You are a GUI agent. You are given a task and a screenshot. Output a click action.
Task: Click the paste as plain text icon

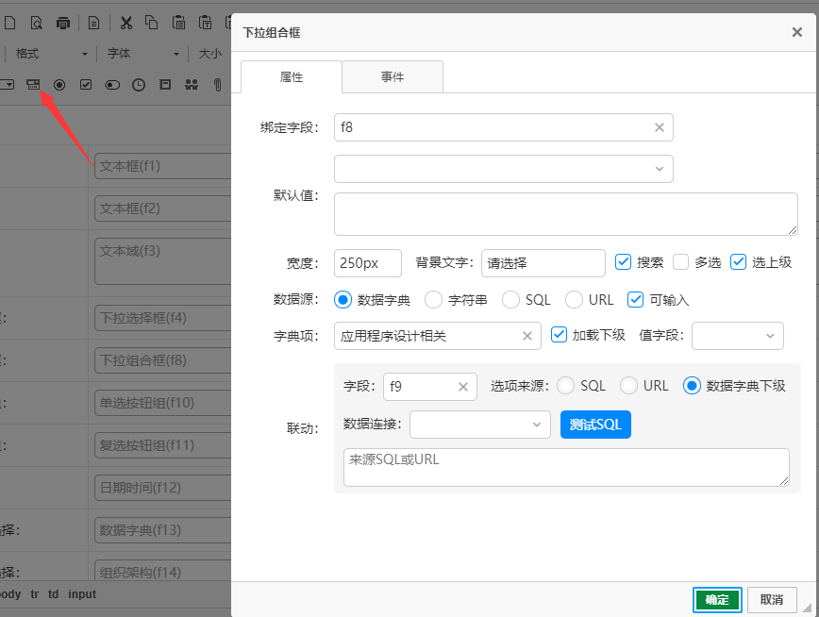[206, 23]
